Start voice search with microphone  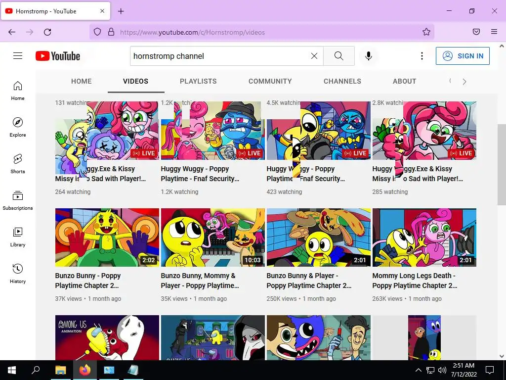click(x=369, y=56)
